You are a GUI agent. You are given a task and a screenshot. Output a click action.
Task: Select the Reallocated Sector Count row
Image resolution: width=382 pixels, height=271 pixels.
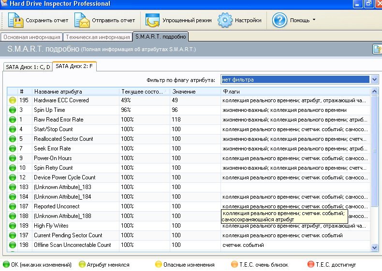tap(63, 139)
